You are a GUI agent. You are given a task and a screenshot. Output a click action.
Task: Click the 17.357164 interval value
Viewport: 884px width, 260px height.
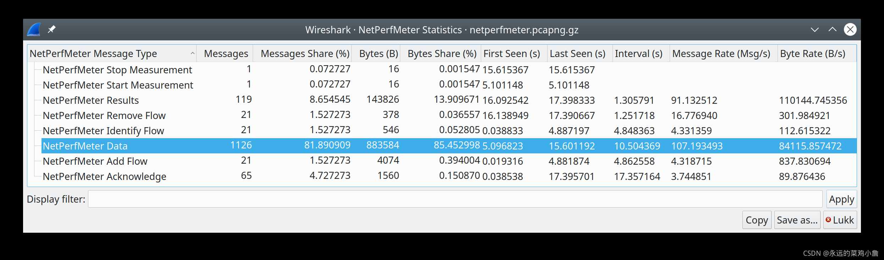(x=637, y=176)
